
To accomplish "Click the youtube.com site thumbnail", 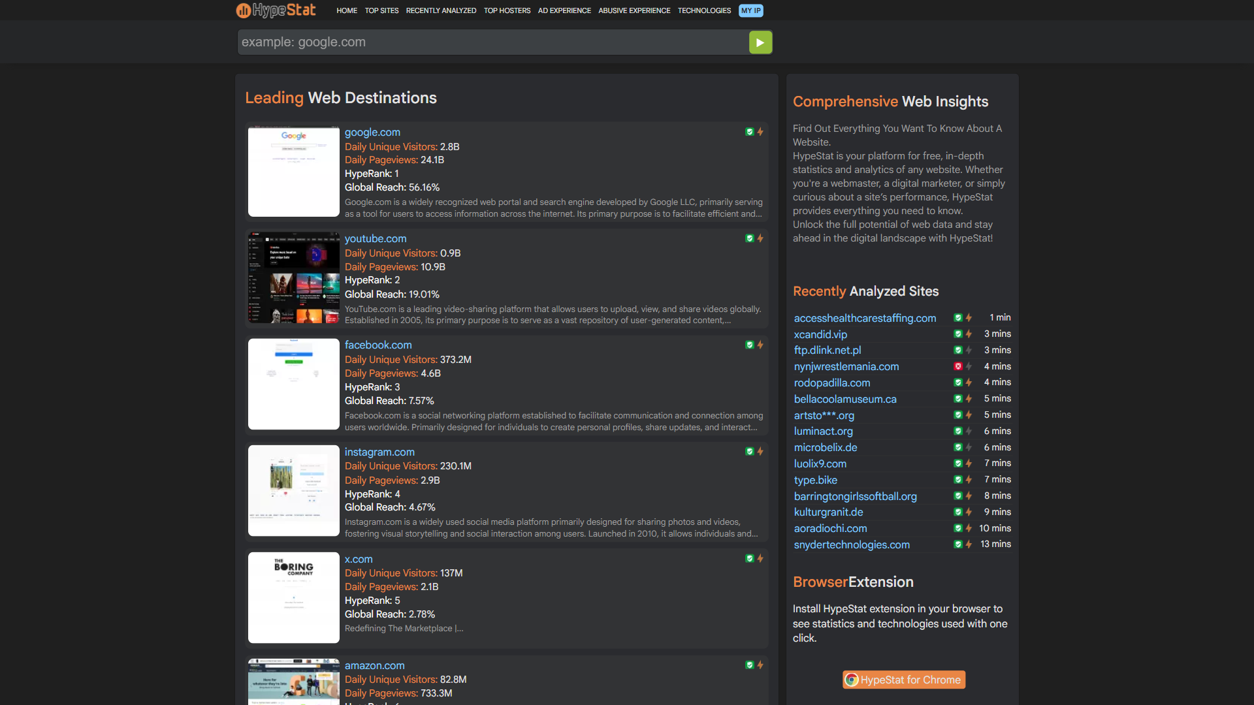I will pos(294,278).
